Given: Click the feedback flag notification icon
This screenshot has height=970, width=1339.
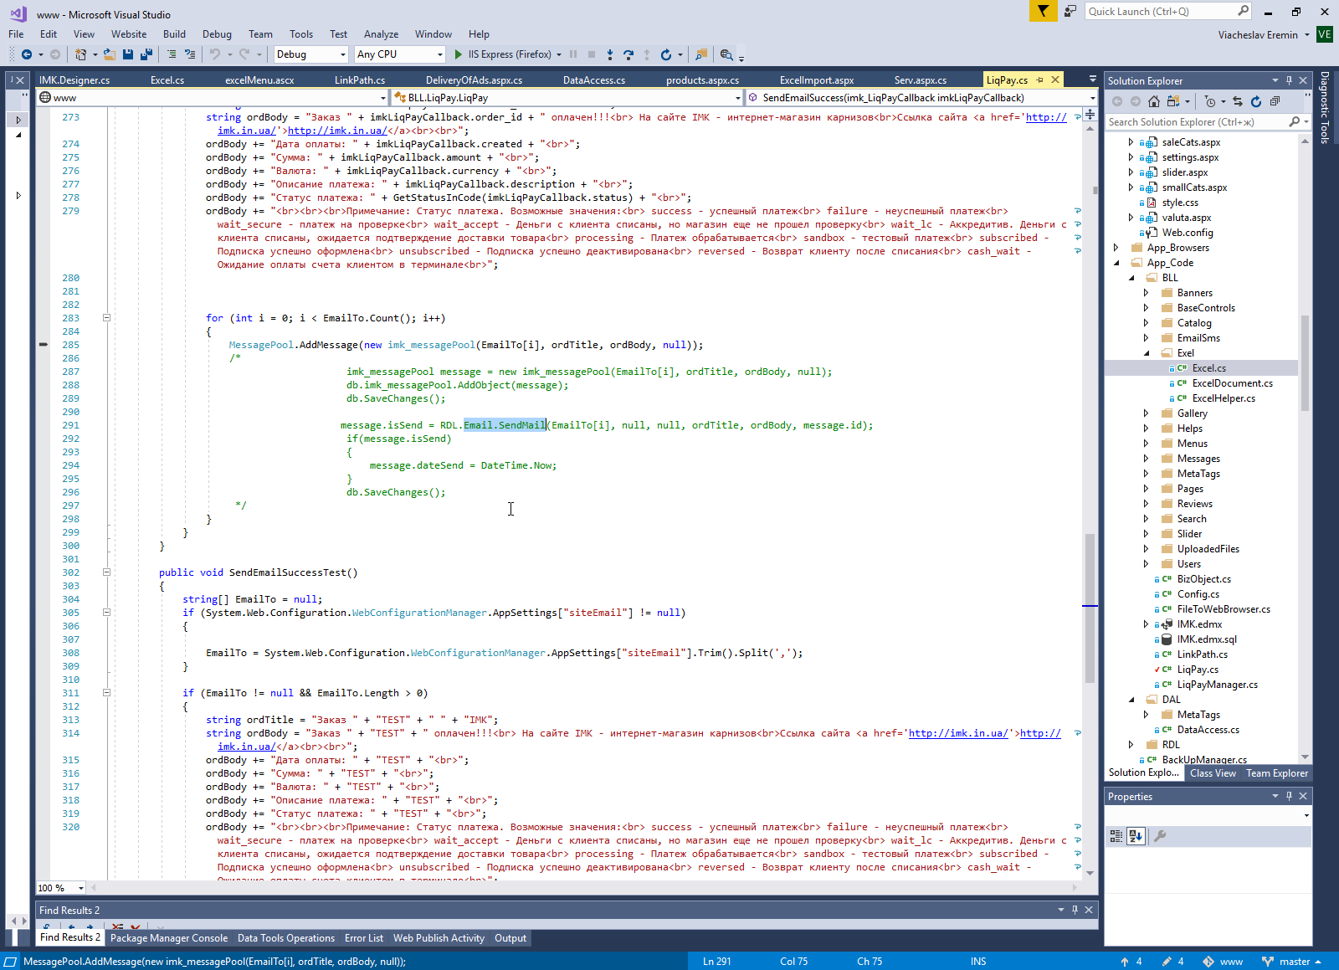Looking at the screenshot, I should 1043,11.
